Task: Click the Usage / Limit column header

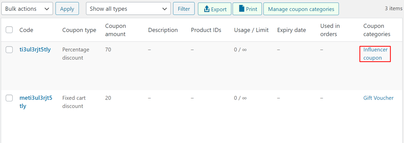Action: [x=251, y=30]
